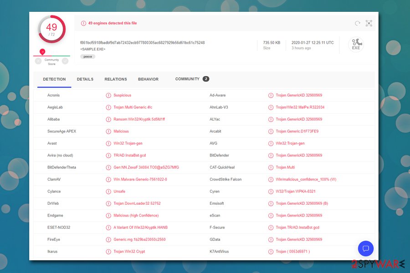
Task: Click the warning icon for CrowdStrike Falcon result
Action: tap(271, 179)
